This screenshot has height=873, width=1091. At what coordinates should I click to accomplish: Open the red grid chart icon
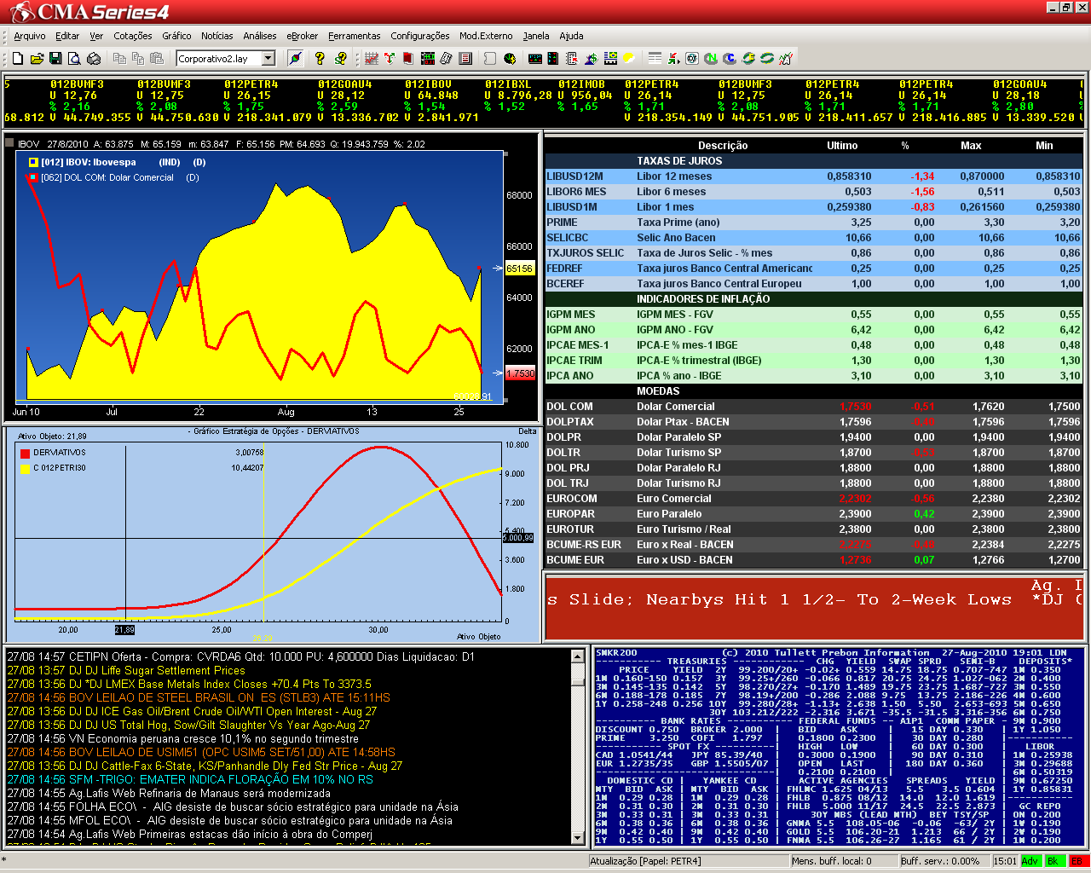tap(372, 58)
